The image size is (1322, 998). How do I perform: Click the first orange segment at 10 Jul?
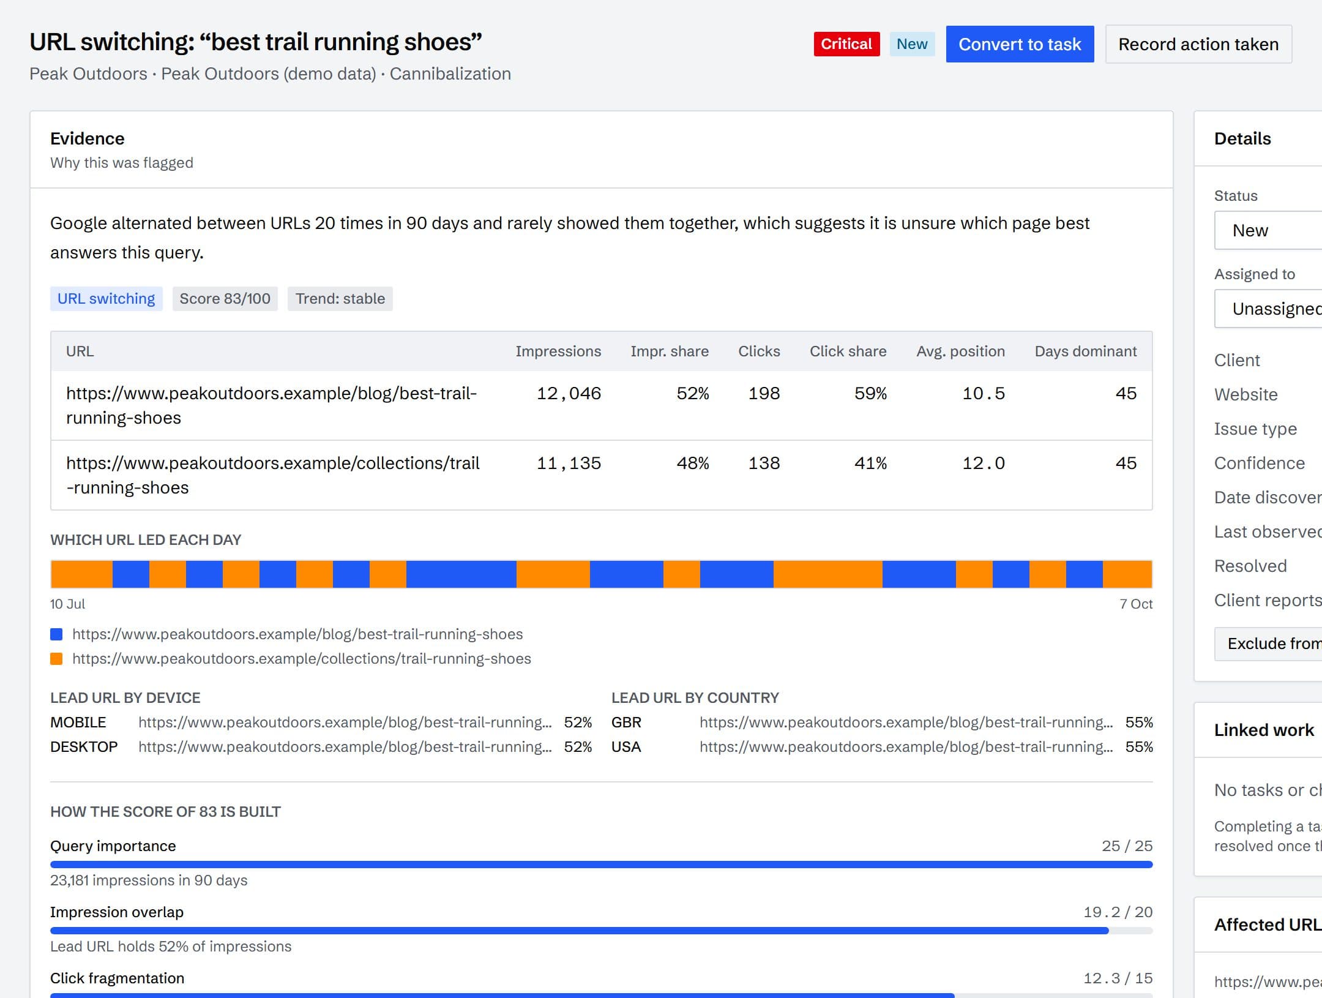click(82, 574)
